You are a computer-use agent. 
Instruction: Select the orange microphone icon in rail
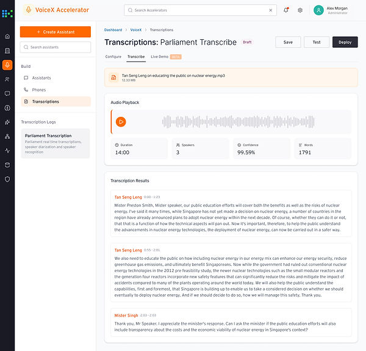[x=7, y=65]
